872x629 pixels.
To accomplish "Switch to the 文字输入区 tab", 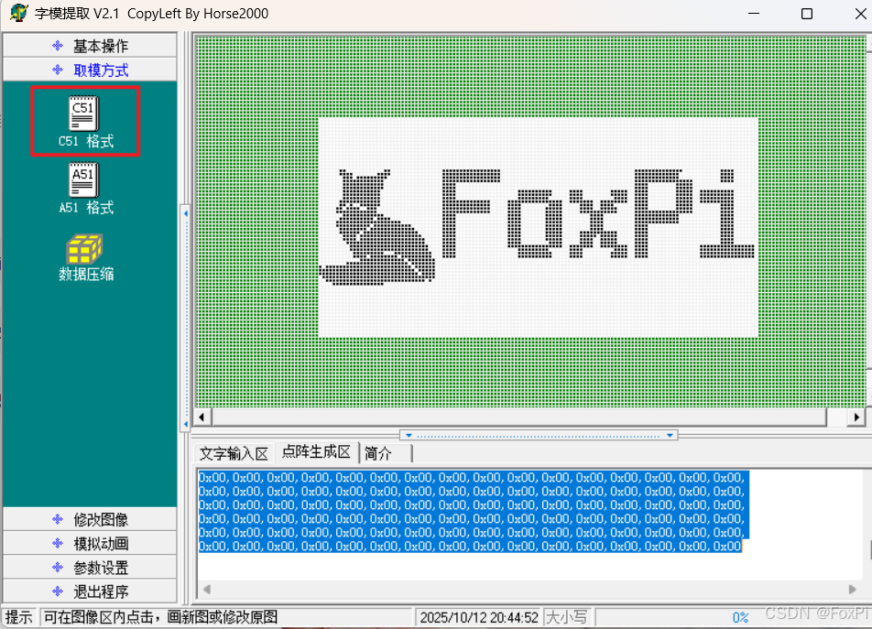I will pyautogui.click(x=234, y=453).
